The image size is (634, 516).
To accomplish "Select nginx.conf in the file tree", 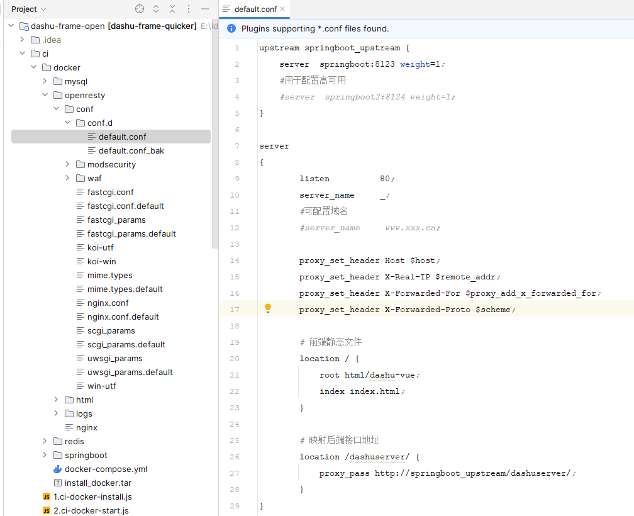I will click(x=108, y=303).
